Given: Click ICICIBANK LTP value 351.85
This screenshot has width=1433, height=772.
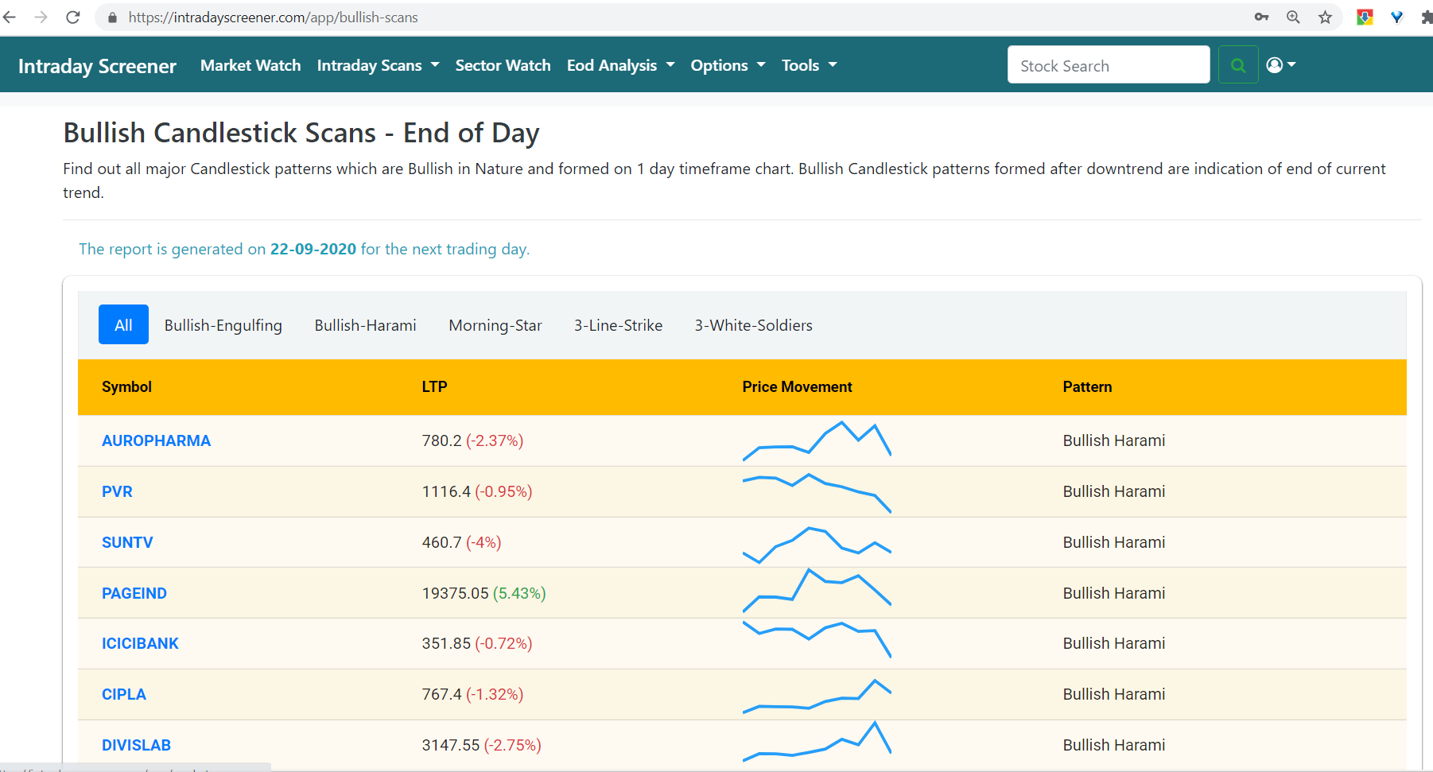Looking at the screenshot, I should (446, 643).
